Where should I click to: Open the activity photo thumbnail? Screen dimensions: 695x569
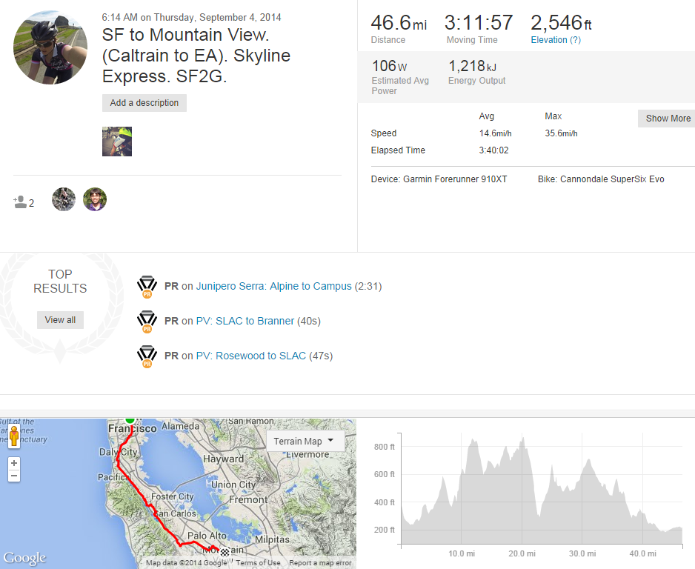point(117,142)
